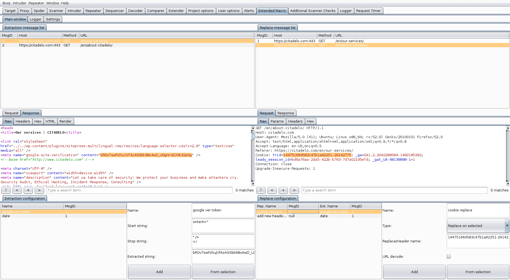The height and width of the screenshot is (280, 510).
Task: Switch to the Render tab
Action: point(65,121)
